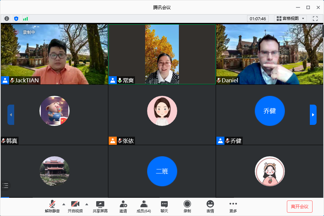
Task: Click the 韩真 name label
Action: 12,141
